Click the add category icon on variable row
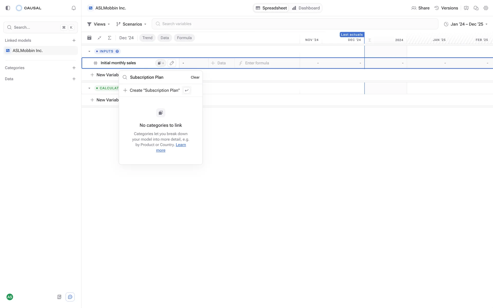 (161, 63)
